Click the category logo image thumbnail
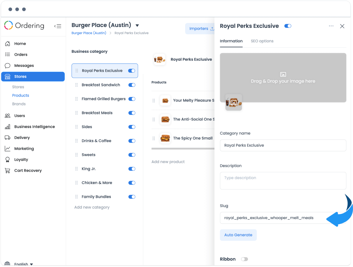The width and height of the screenshot is (353, 267). coord(233,102)
